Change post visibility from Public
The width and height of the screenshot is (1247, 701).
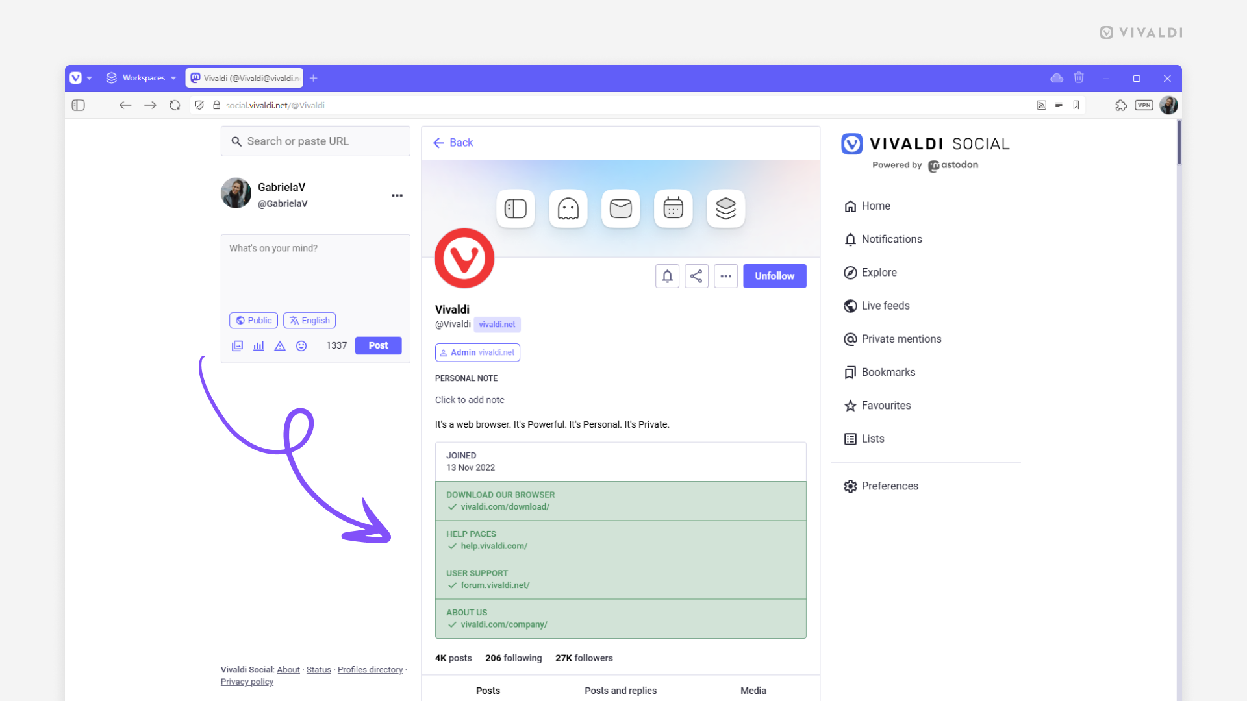253,321
